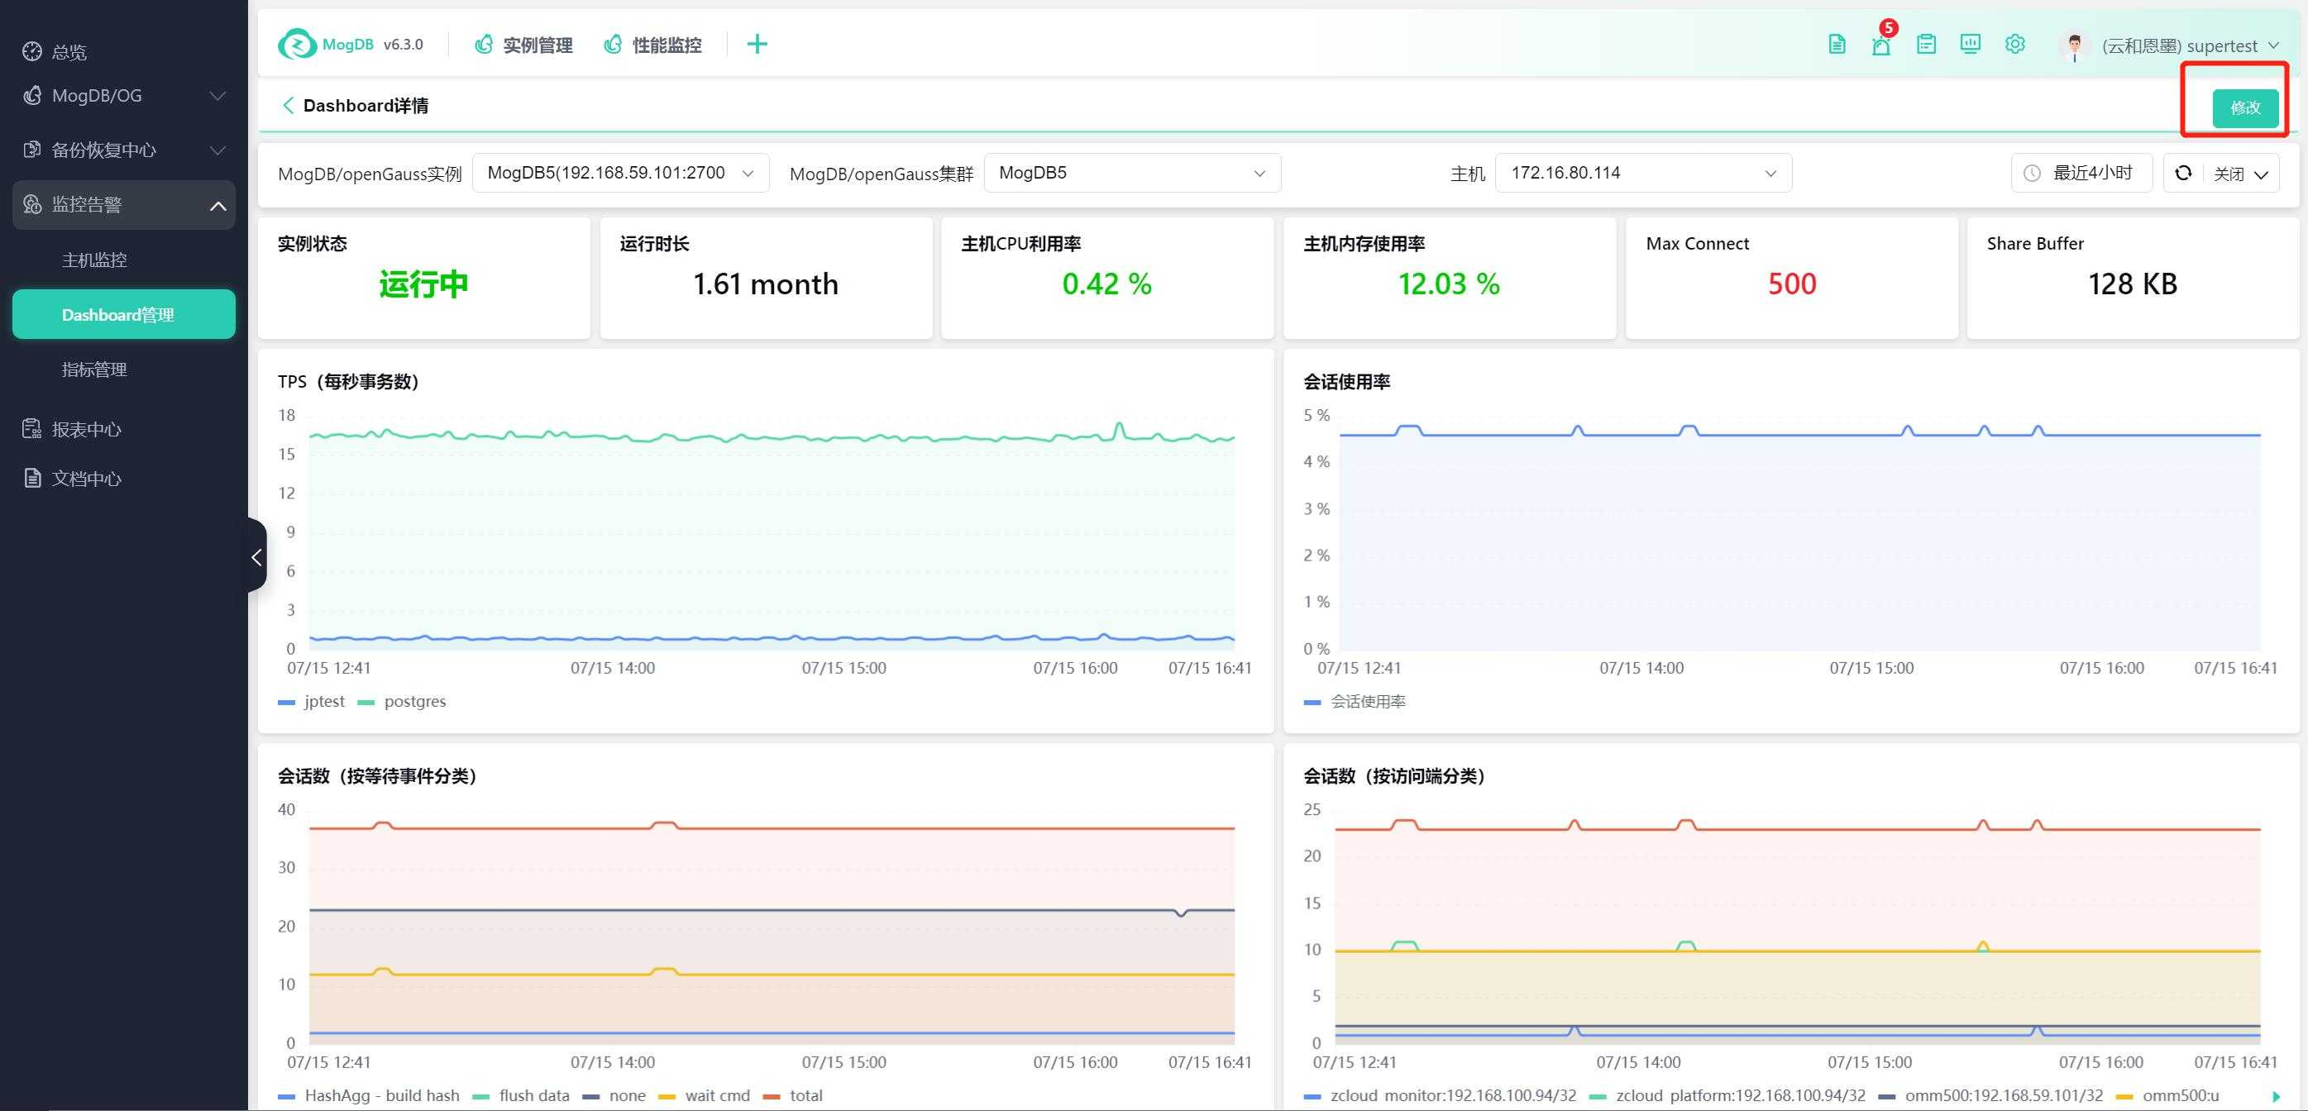
Task: Open settings gear icon
Action: [x=2015, y=44]
